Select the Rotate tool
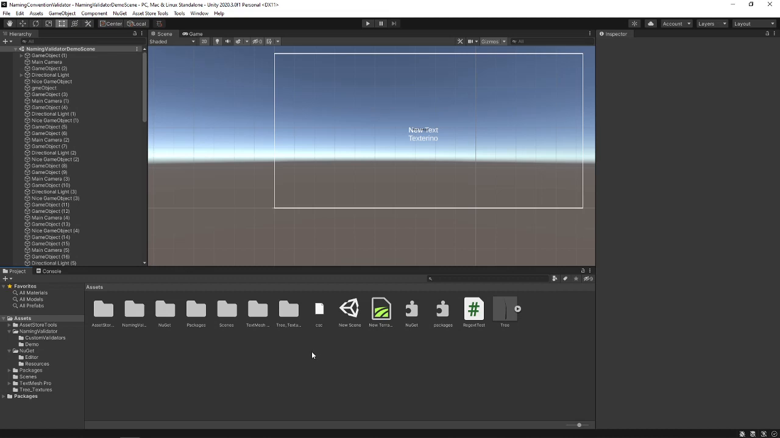This screenshot has width=780, height=438. pos(35,24)
